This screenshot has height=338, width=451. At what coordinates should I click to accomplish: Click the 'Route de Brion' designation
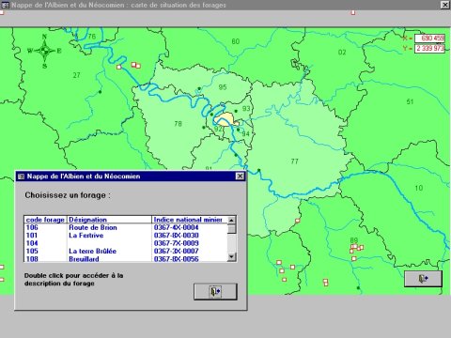(x=93, y=227)
